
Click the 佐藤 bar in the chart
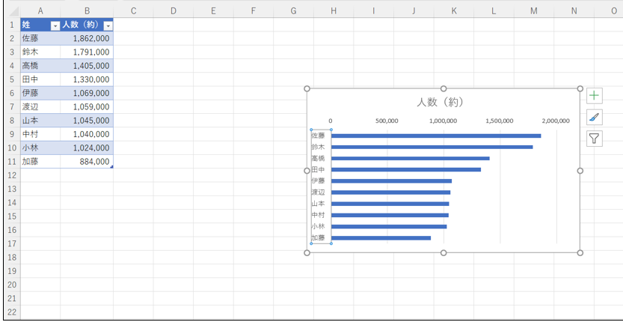coord(436,136)
